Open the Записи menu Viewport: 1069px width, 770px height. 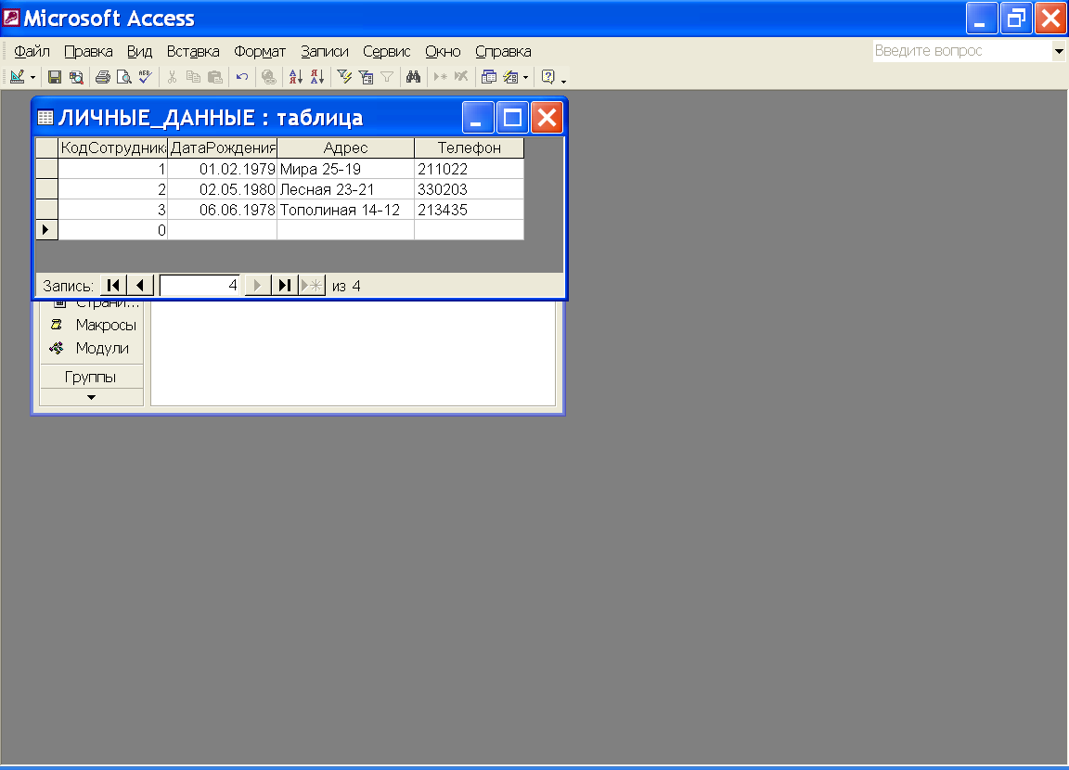(325, 52)
